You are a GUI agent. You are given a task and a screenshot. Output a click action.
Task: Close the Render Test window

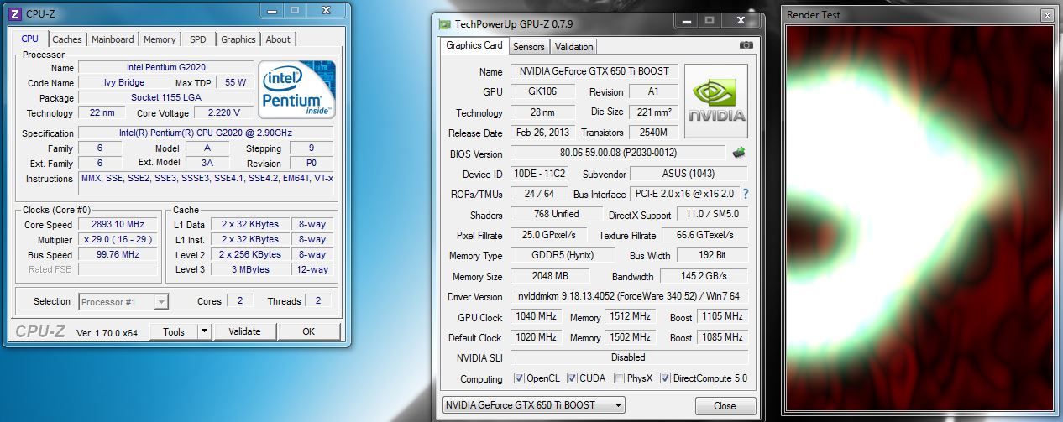[x=1046, y=15]
